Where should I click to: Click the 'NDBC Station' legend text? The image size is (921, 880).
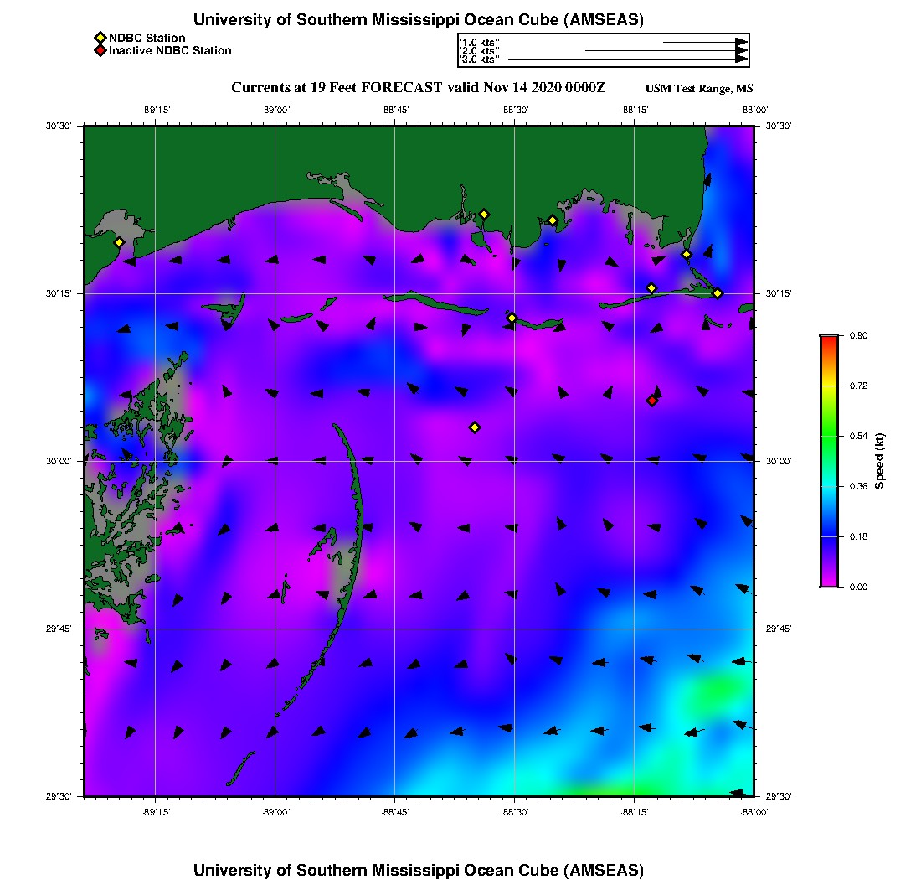tap(147, 38)
